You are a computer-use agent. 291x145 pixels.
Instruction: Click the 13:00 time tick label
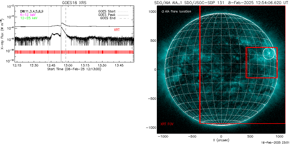68,65
